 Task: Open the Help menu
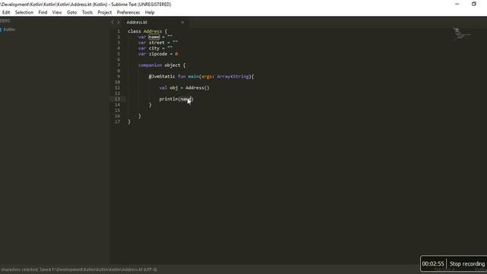150,12
